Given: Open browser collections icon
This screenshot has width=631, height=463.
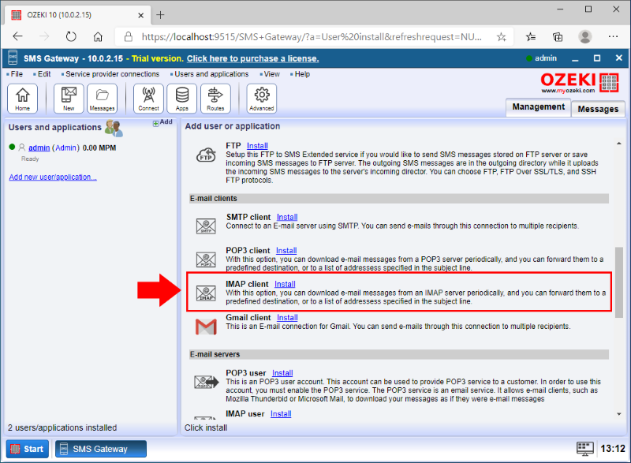Looking at the screenshot, I should click(x=558, y=37).
